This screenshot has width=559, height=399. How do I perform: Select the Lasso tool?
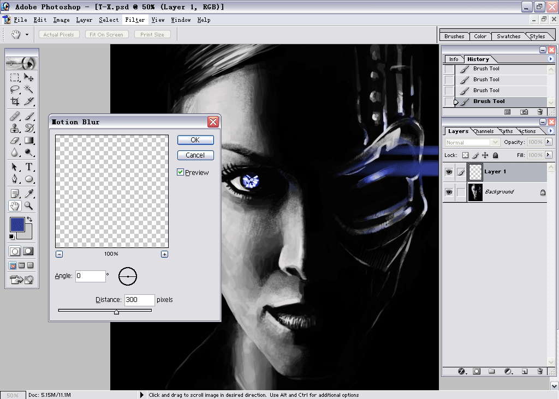pos(15,89)
